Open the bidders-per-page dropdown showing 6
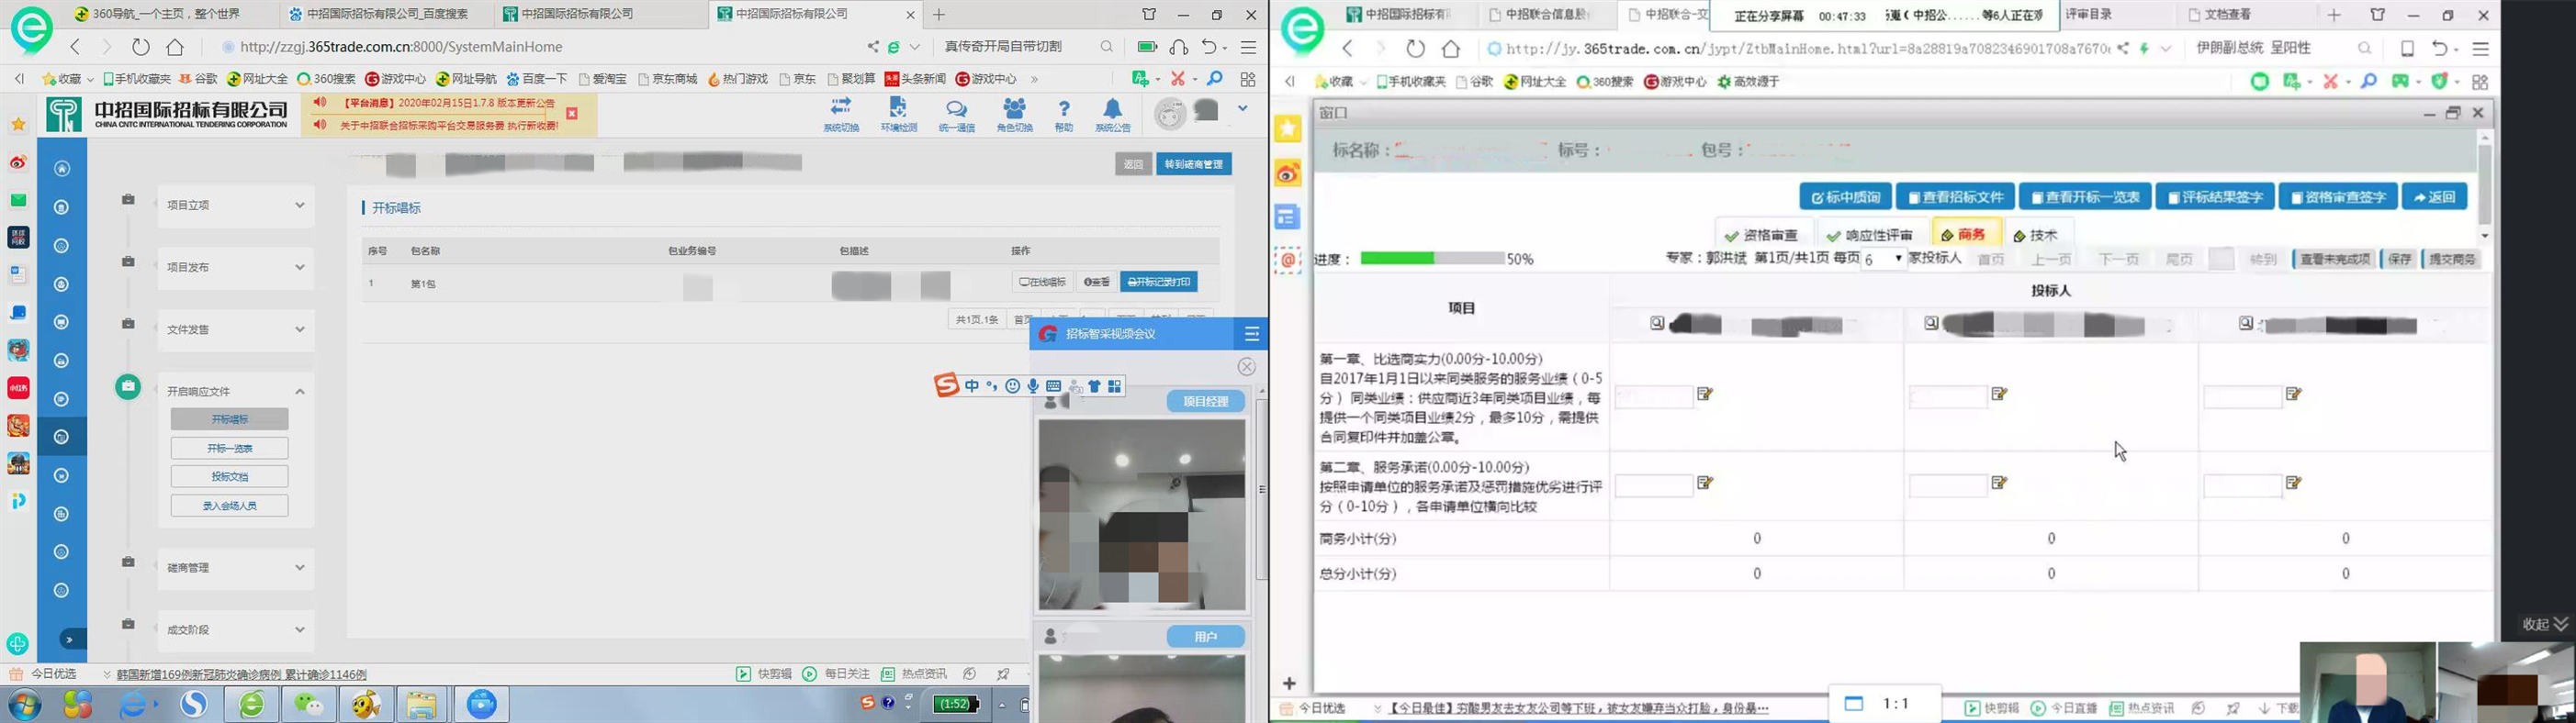This screenshot has height=723, width=2576. [1882, 259]
